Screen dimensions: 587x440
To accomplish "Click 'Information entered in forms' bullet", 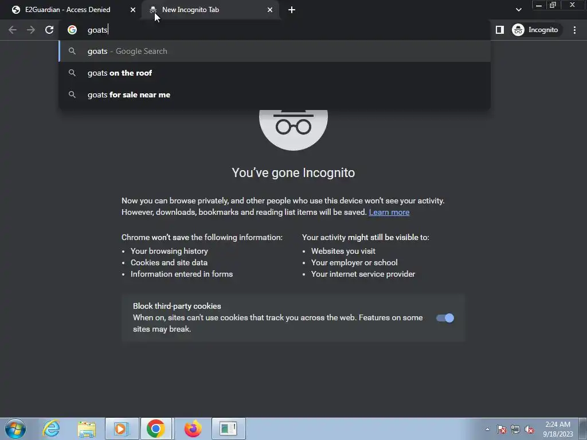I will point(182,274).
